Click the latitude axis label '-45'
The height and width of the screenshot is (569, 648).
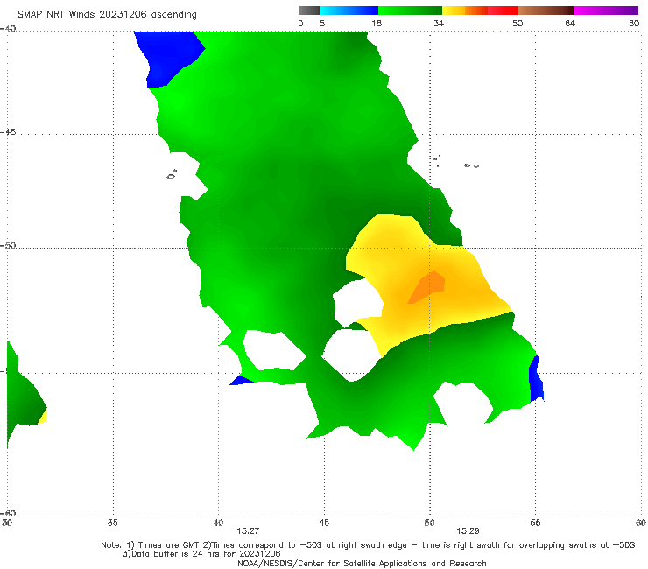point(8,132)
